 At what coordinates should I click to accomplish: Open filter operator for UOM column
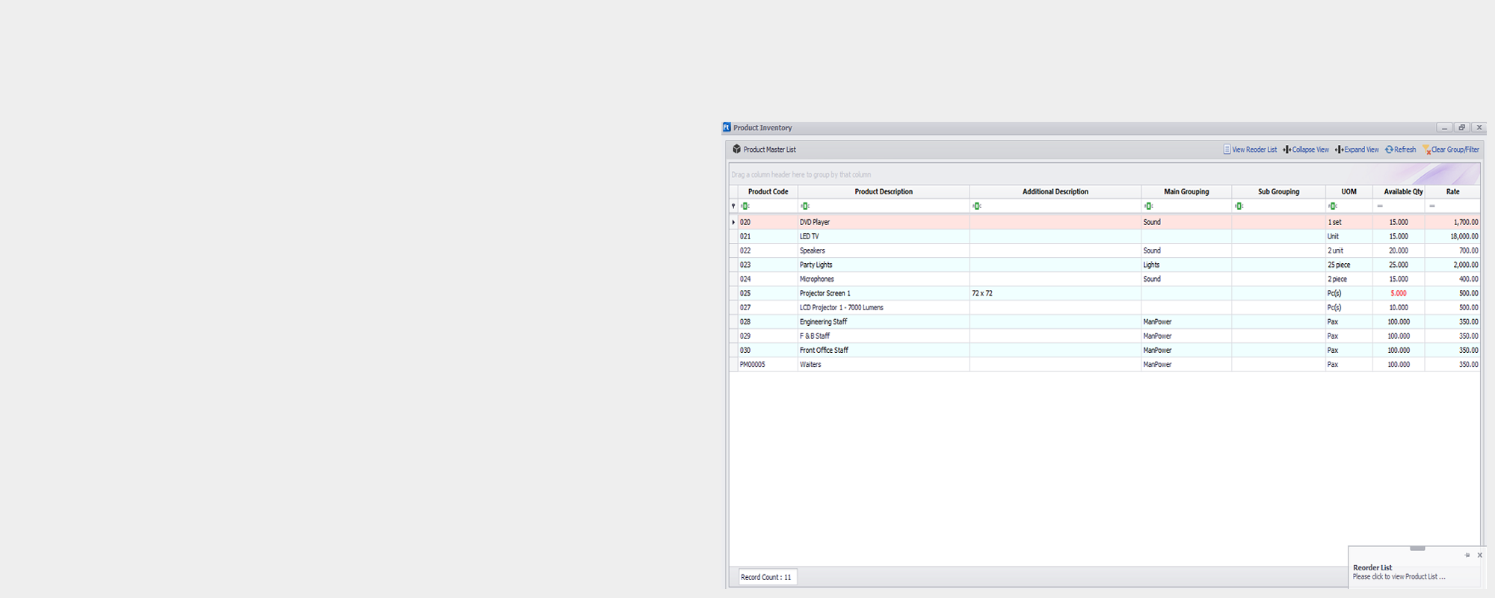tap(1332, 206)
